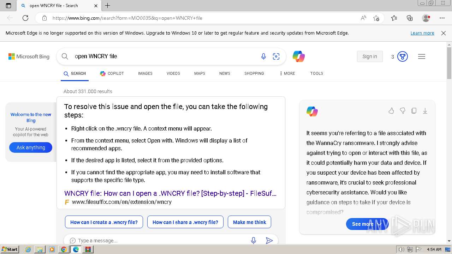Open File Explorer from taskbar

(40, 249)
